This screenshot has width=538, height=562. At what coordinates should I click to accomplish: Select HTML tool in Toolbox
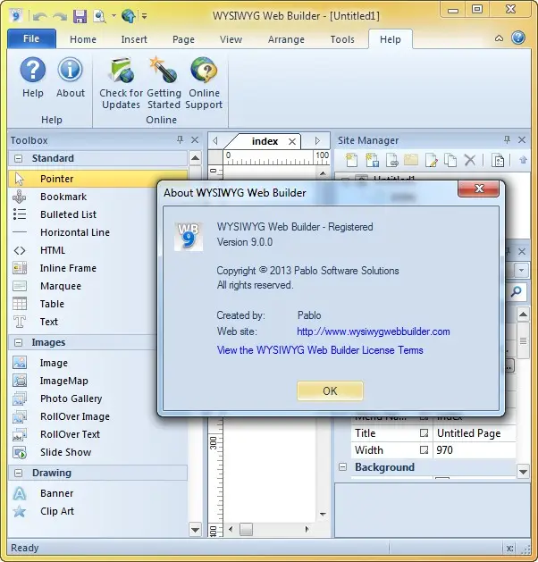click(53, 250)
